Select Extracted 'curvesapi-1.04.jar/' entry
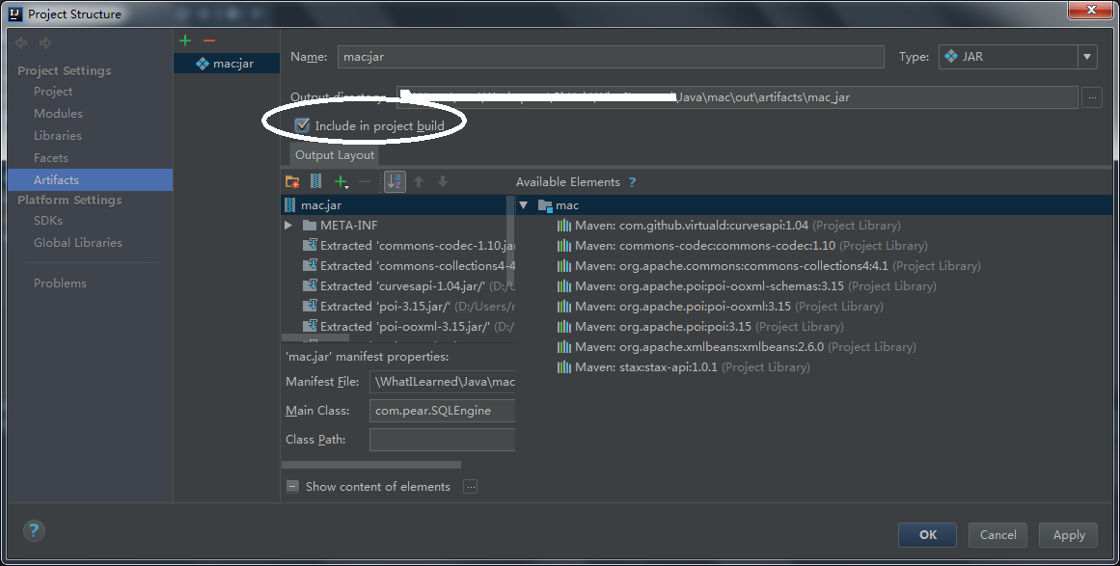Image resolution: width=1120 pixels, height=566 pixels. (x=408, y=286)
